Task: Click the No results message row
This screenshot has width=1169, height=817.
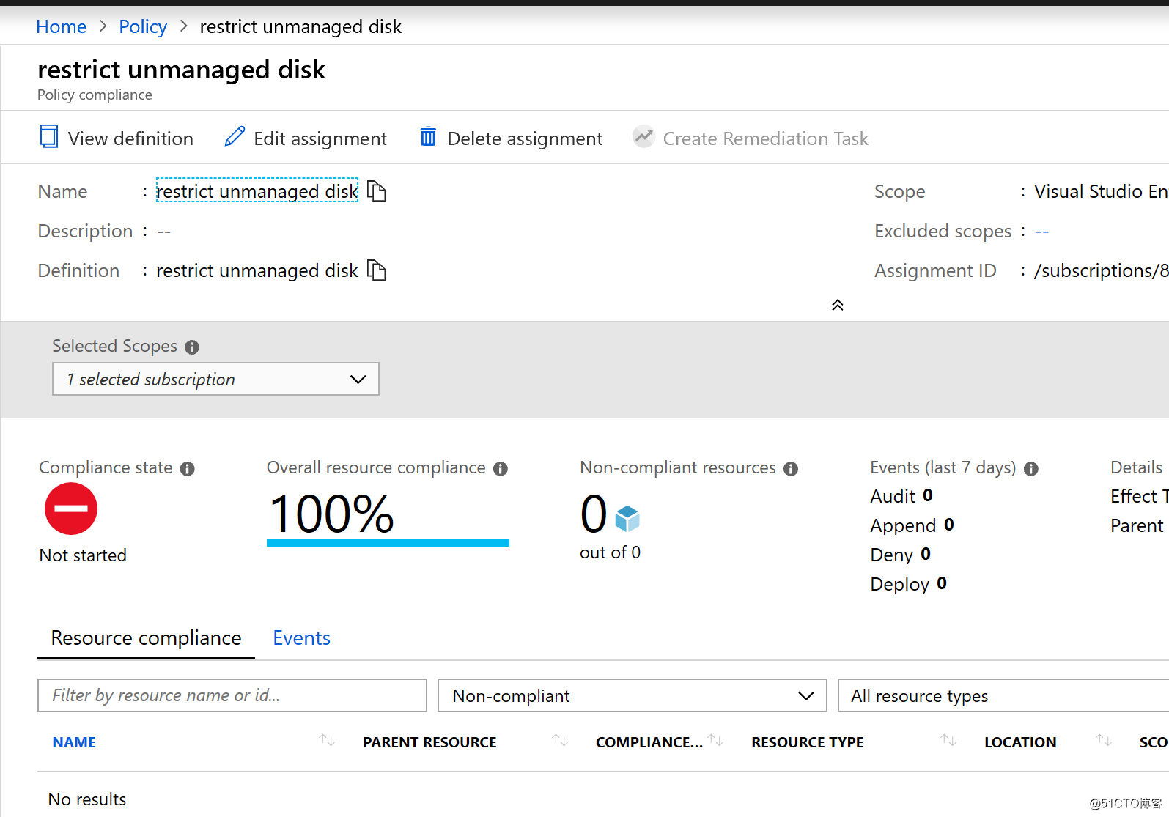Action: (87, 799)
